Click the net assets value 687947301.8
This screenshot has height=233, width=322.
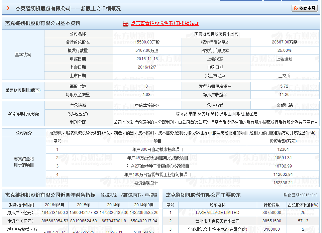114,221
